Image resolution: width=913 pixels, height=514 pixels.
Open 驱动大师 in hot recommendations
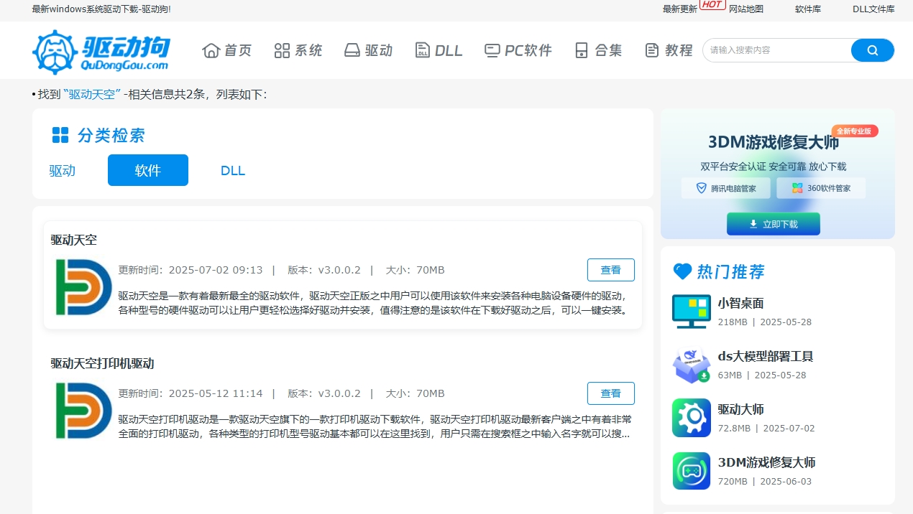coord(741,409)
